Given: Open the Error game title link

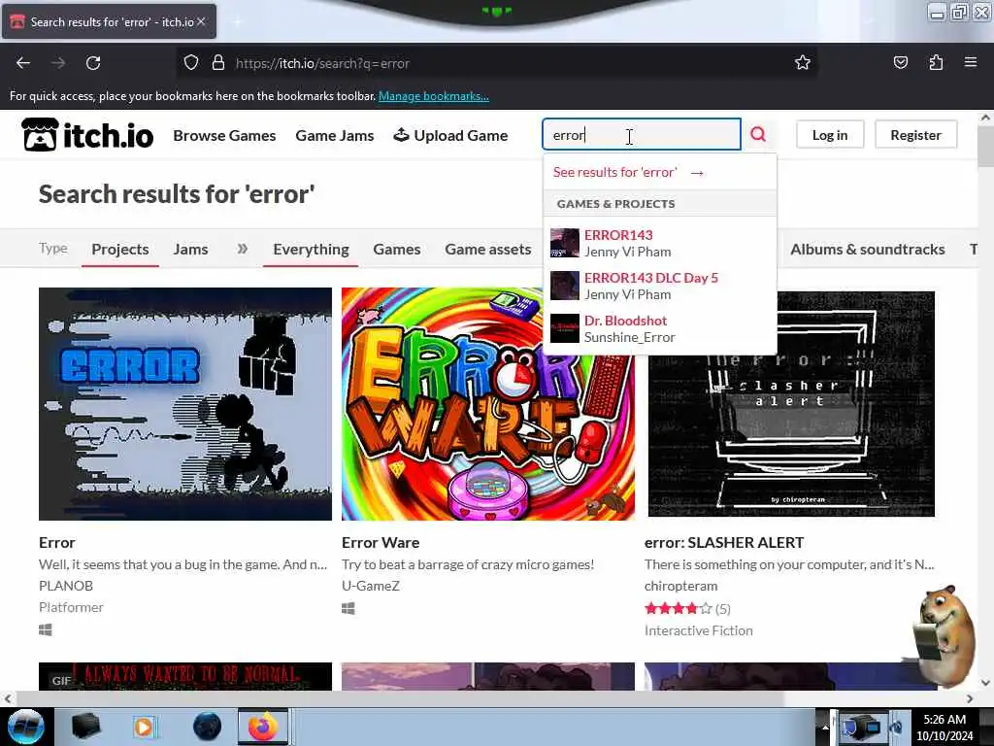Looking at the screenshot, I should click(57, 542).
